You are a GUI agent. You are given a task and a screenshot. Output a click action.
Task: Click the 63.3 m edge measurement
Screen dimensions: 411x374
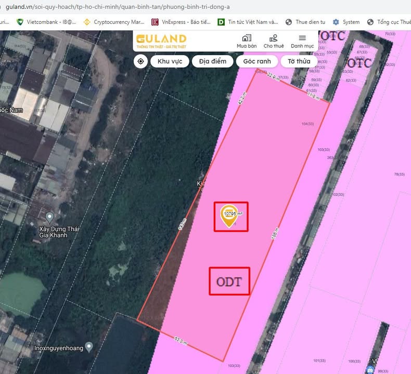(181, 341)
